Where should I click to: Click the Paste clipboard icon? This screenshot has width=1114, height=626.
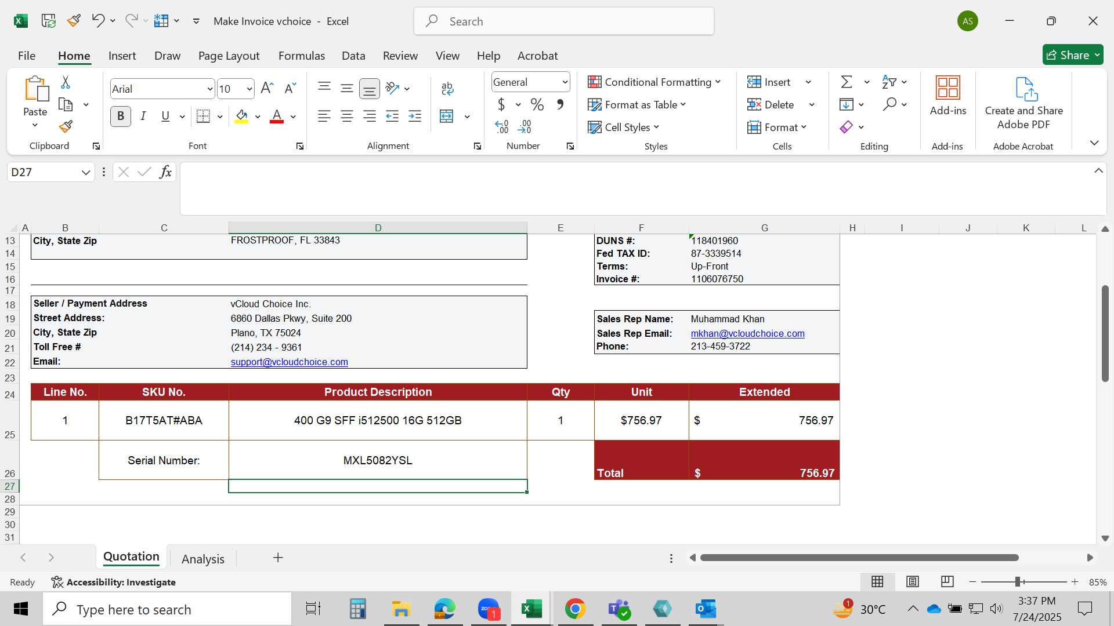pyautogui.click(x=36, y=89)
